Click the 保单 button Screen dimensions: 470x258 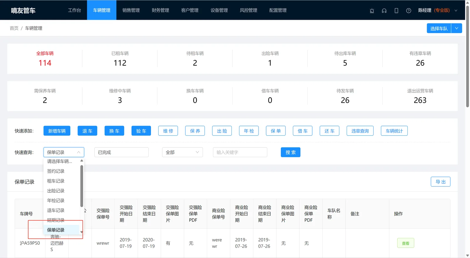click(276, 131)
